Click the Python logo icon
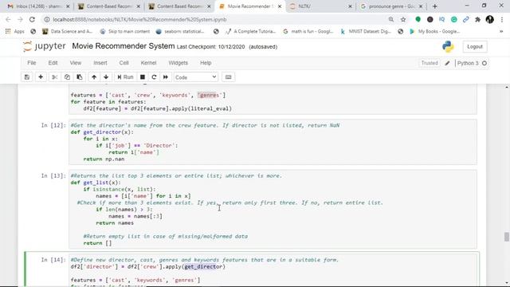This screenshot has width=510, height=287. [448, 46]
